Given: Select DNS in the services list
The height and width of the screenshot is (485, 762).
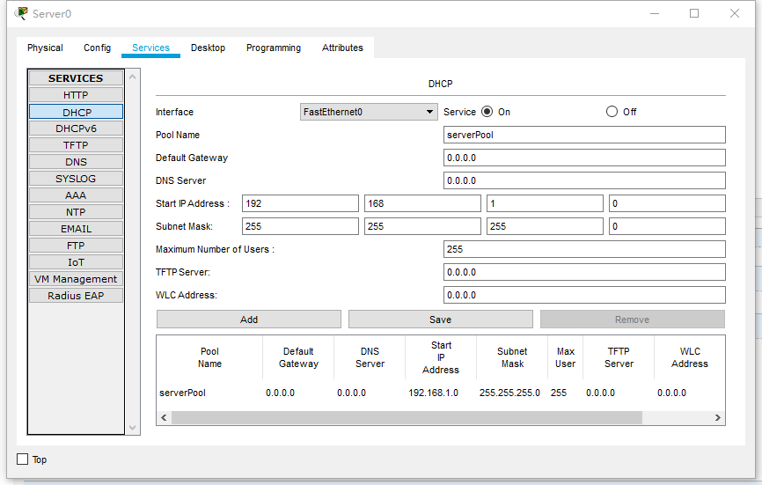Looking at the screenshot, I should point(76,162).
